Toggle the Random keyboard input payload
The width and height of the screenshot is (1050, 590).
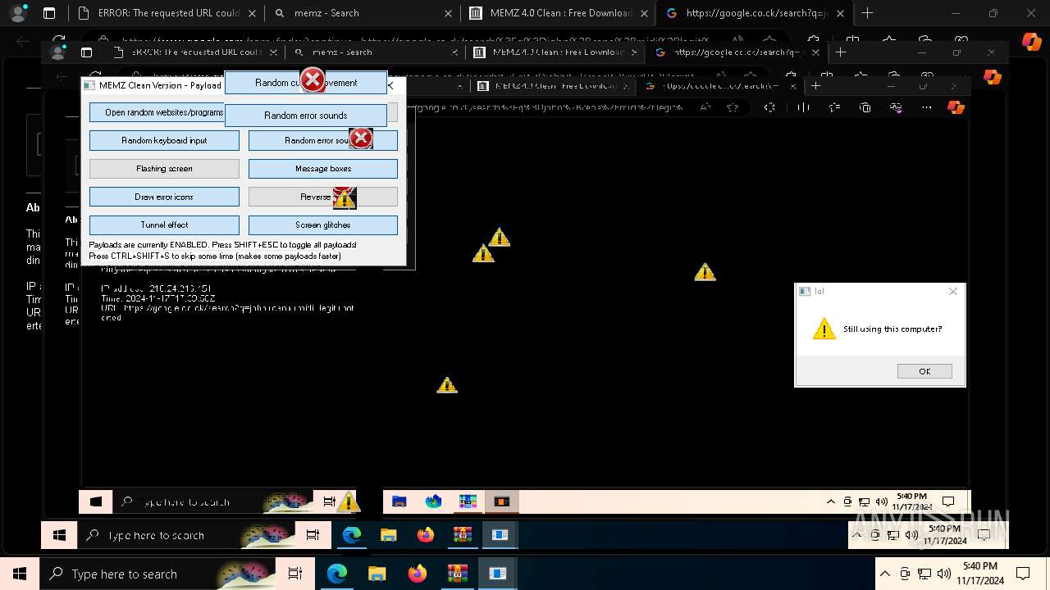[x=164, y=141]
